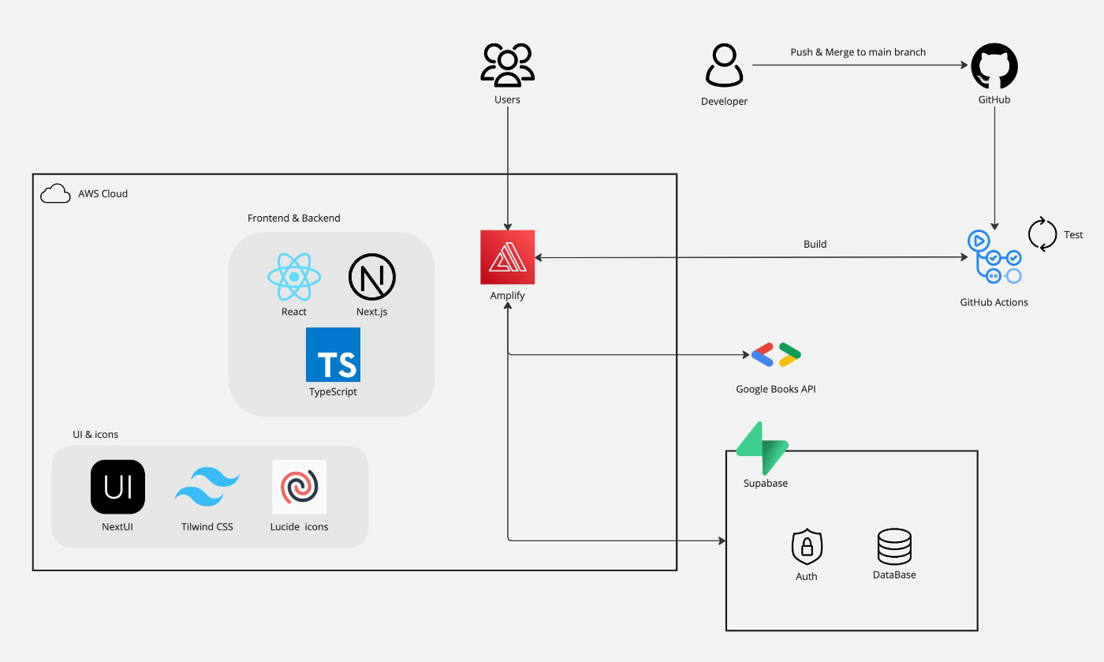1104x662 pixels.
Task: Select the DataBase cylinder icon
Action: click(894, 546)
